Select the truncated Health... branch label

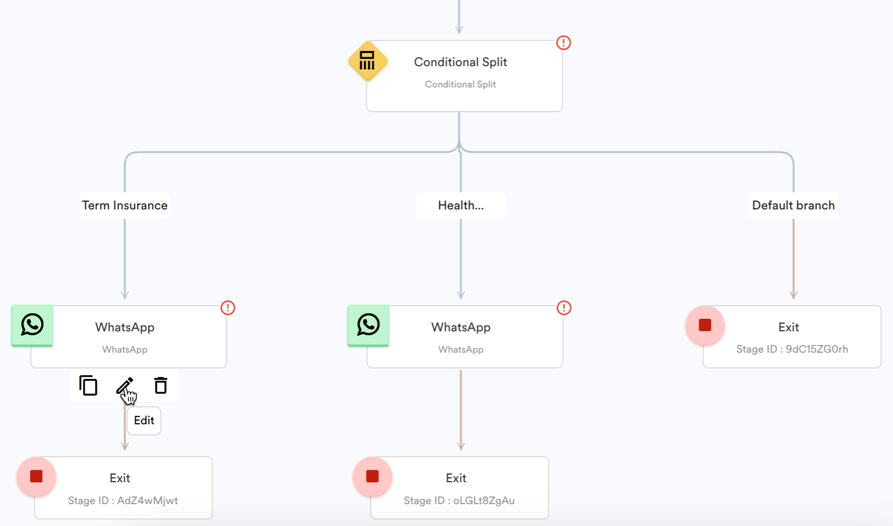click(461, 206)
